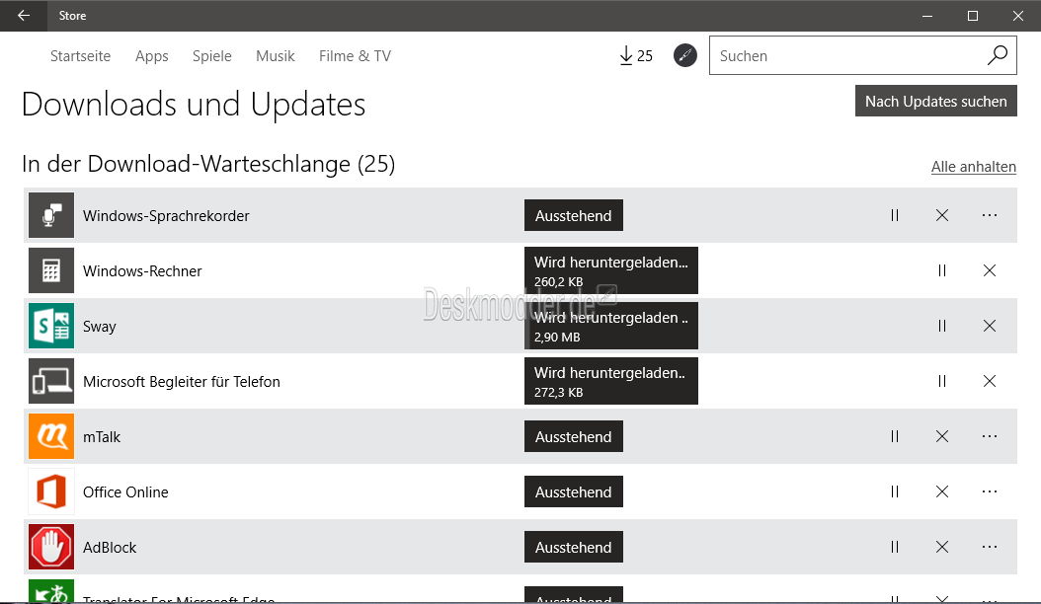Select the mTalk app name

102,437
